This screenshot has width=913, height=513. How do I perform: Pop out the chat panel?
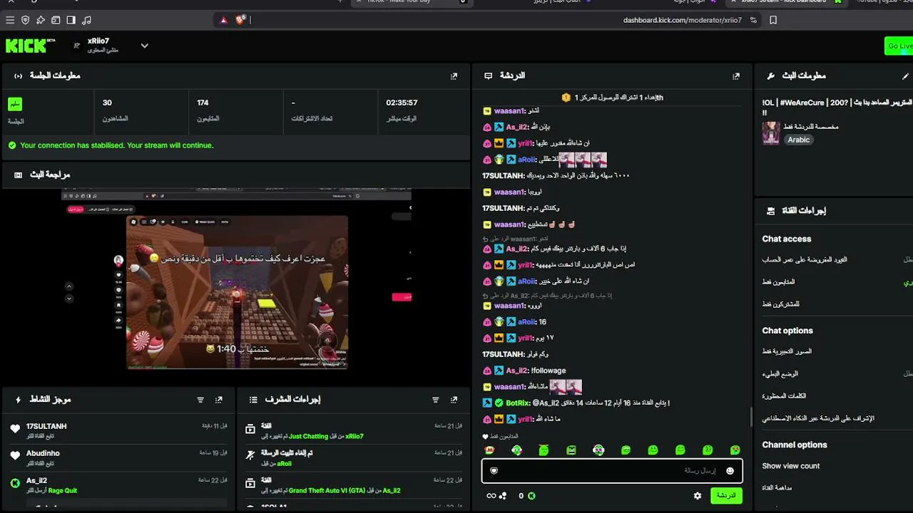[736, 76]
